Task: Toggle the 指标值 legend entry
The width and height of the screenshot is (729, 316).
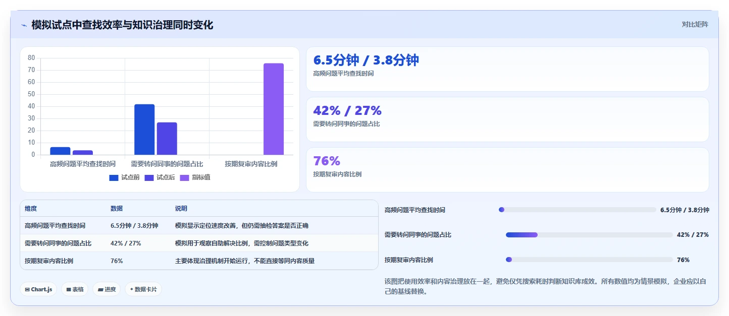Action: click(x=195, y=177)
